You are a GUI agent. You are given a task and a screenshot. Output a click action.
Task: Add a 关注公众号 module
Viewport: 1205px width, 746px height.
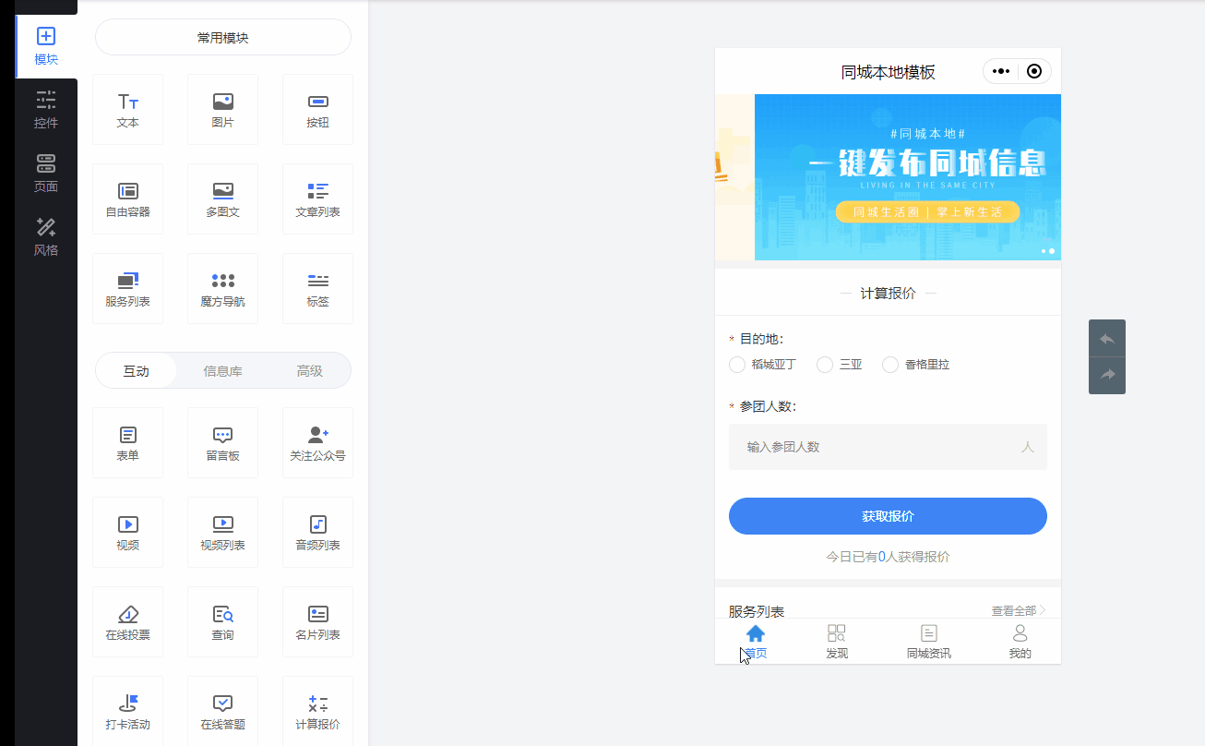point(317,443)
